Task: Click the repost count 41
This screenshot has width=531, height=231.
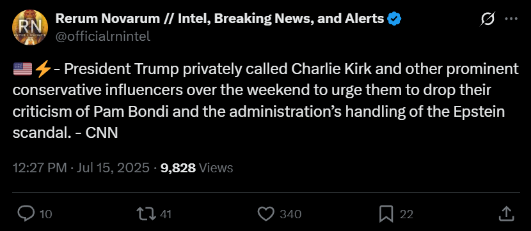Action: [165, 214]
